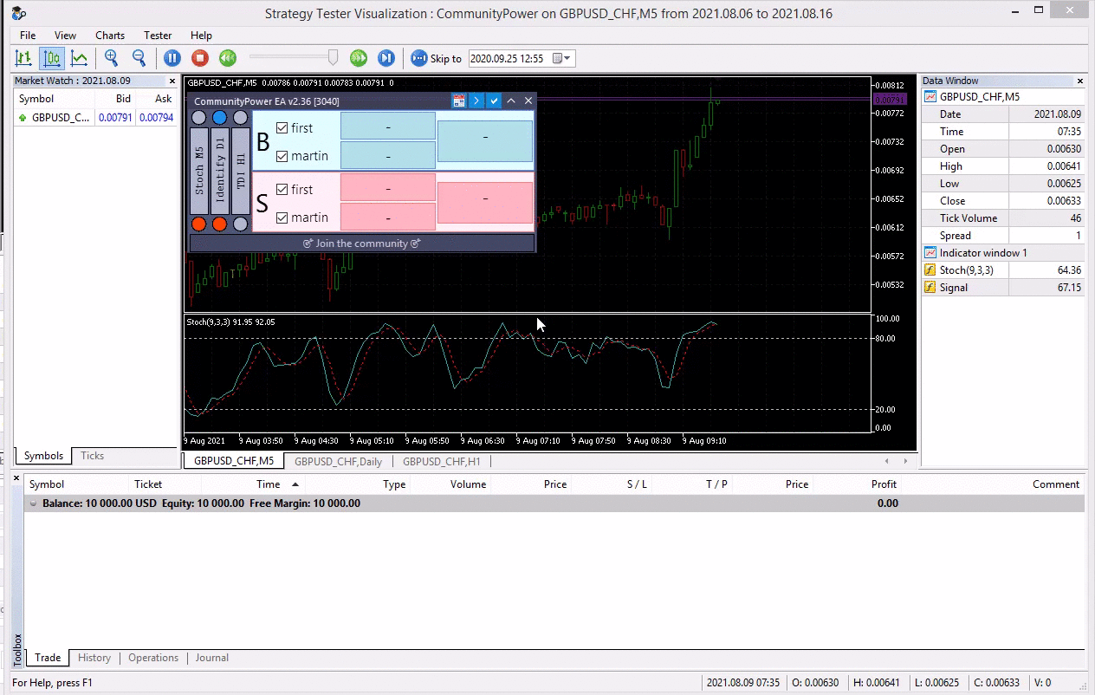This screenshot has height=695, width=1095.
Task: Switch chart to line chart mode
Action: pos(79,58)
